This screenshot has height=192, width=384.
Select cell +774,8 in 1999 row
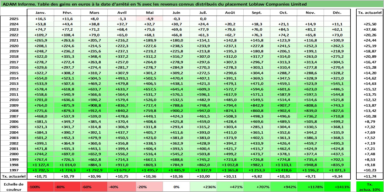pyautogui.click(x=283, y=159)
